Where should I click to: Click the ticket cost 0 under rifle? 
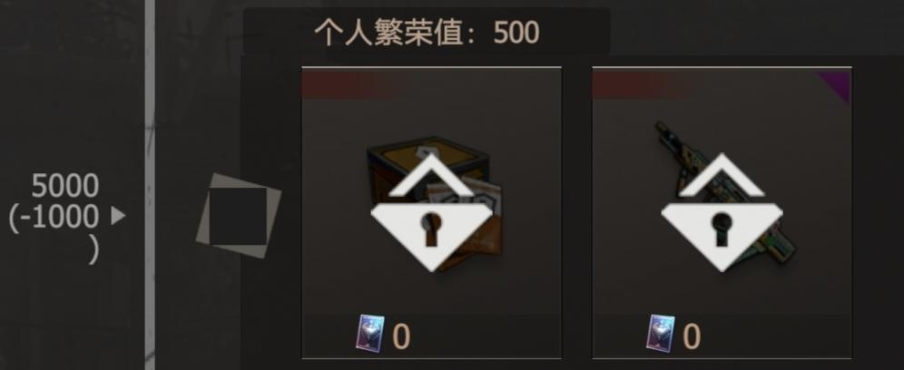coord(692,336)
